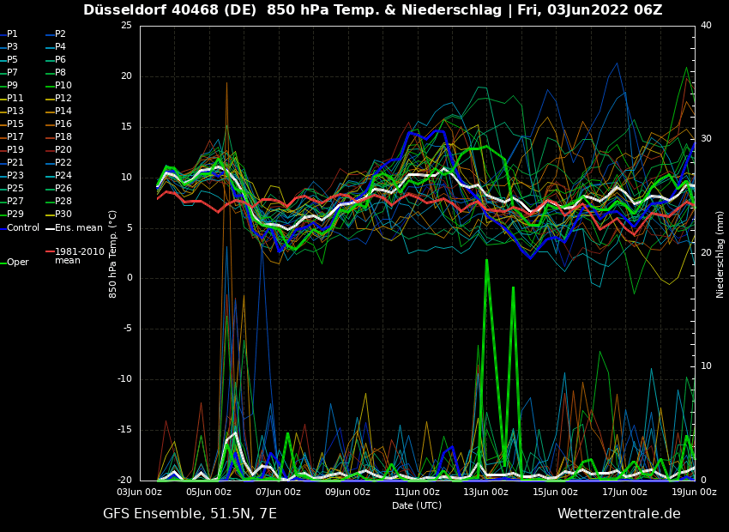Click the P28 legend label
Viewport: 729px width, 532px height.
coord(63,202)
